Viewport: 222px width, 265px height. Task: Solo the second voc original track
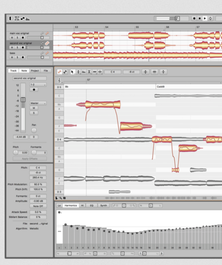(x=17, y=48)
